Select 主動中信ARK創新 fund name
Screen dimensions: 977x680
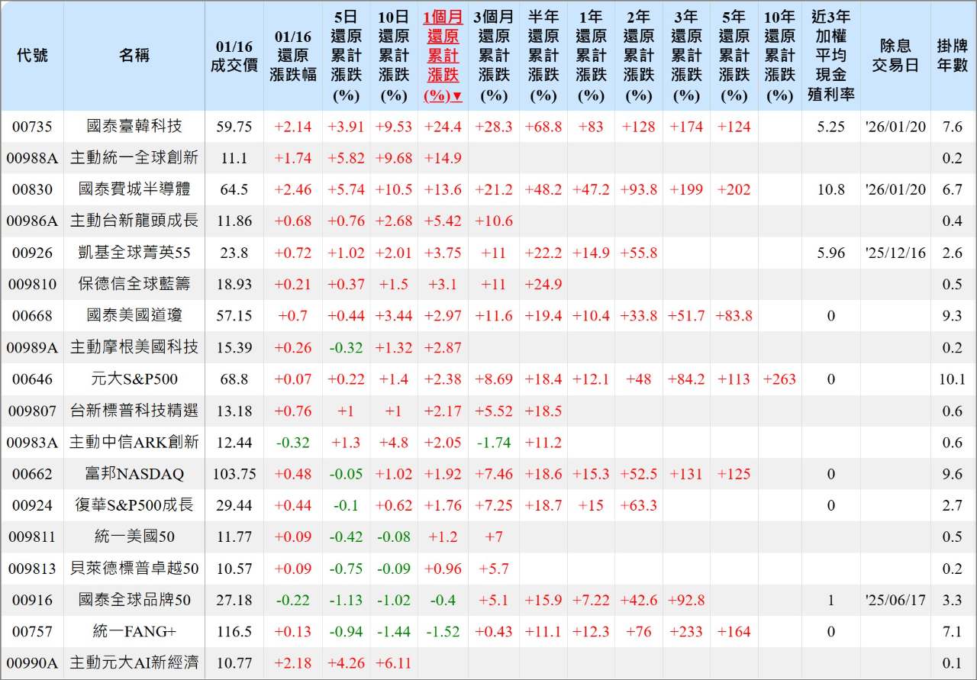point(134,443)
